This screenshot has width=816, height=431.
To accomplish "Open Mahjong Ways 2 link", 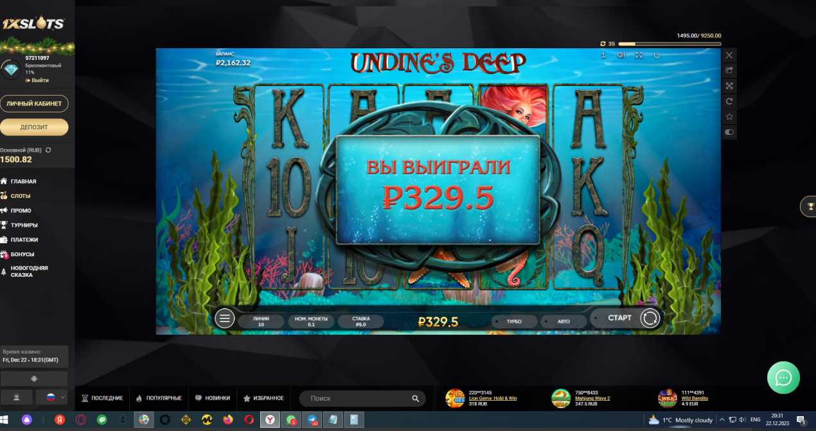I will (592, 398).
